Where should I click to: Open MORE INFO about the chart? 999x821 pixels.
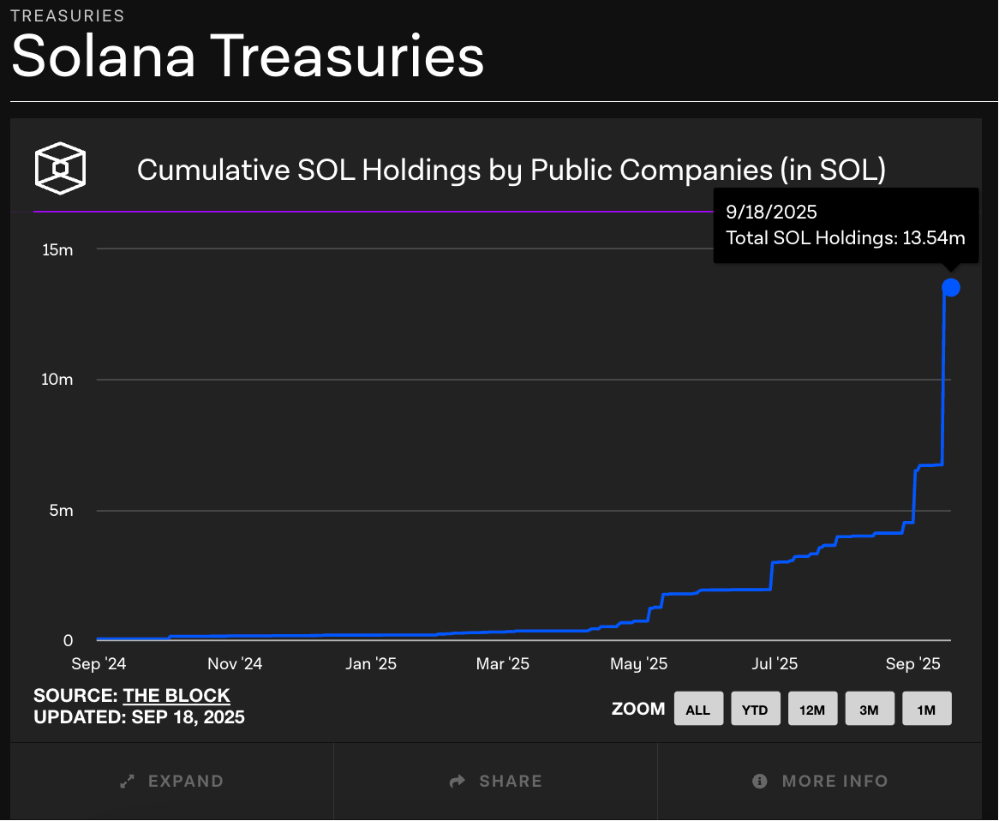point(834,781)
